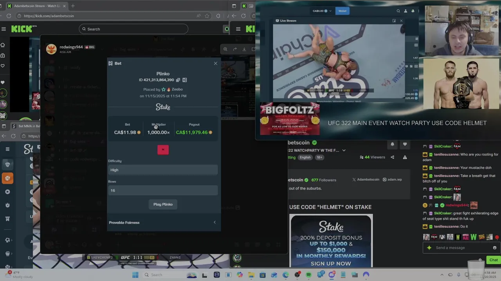Click the Read aloud icon in address bar
Screen dimensions: 501x281
pos(199,16)
